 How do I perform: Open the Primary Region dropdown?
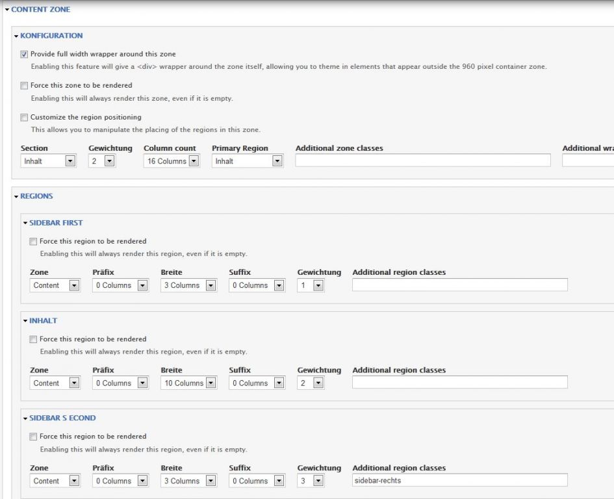[247, 161]
